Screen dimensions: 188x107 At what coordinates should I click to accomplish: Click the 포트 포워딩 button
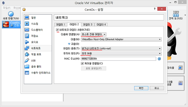pyautogui.click(x=94, y=68)
